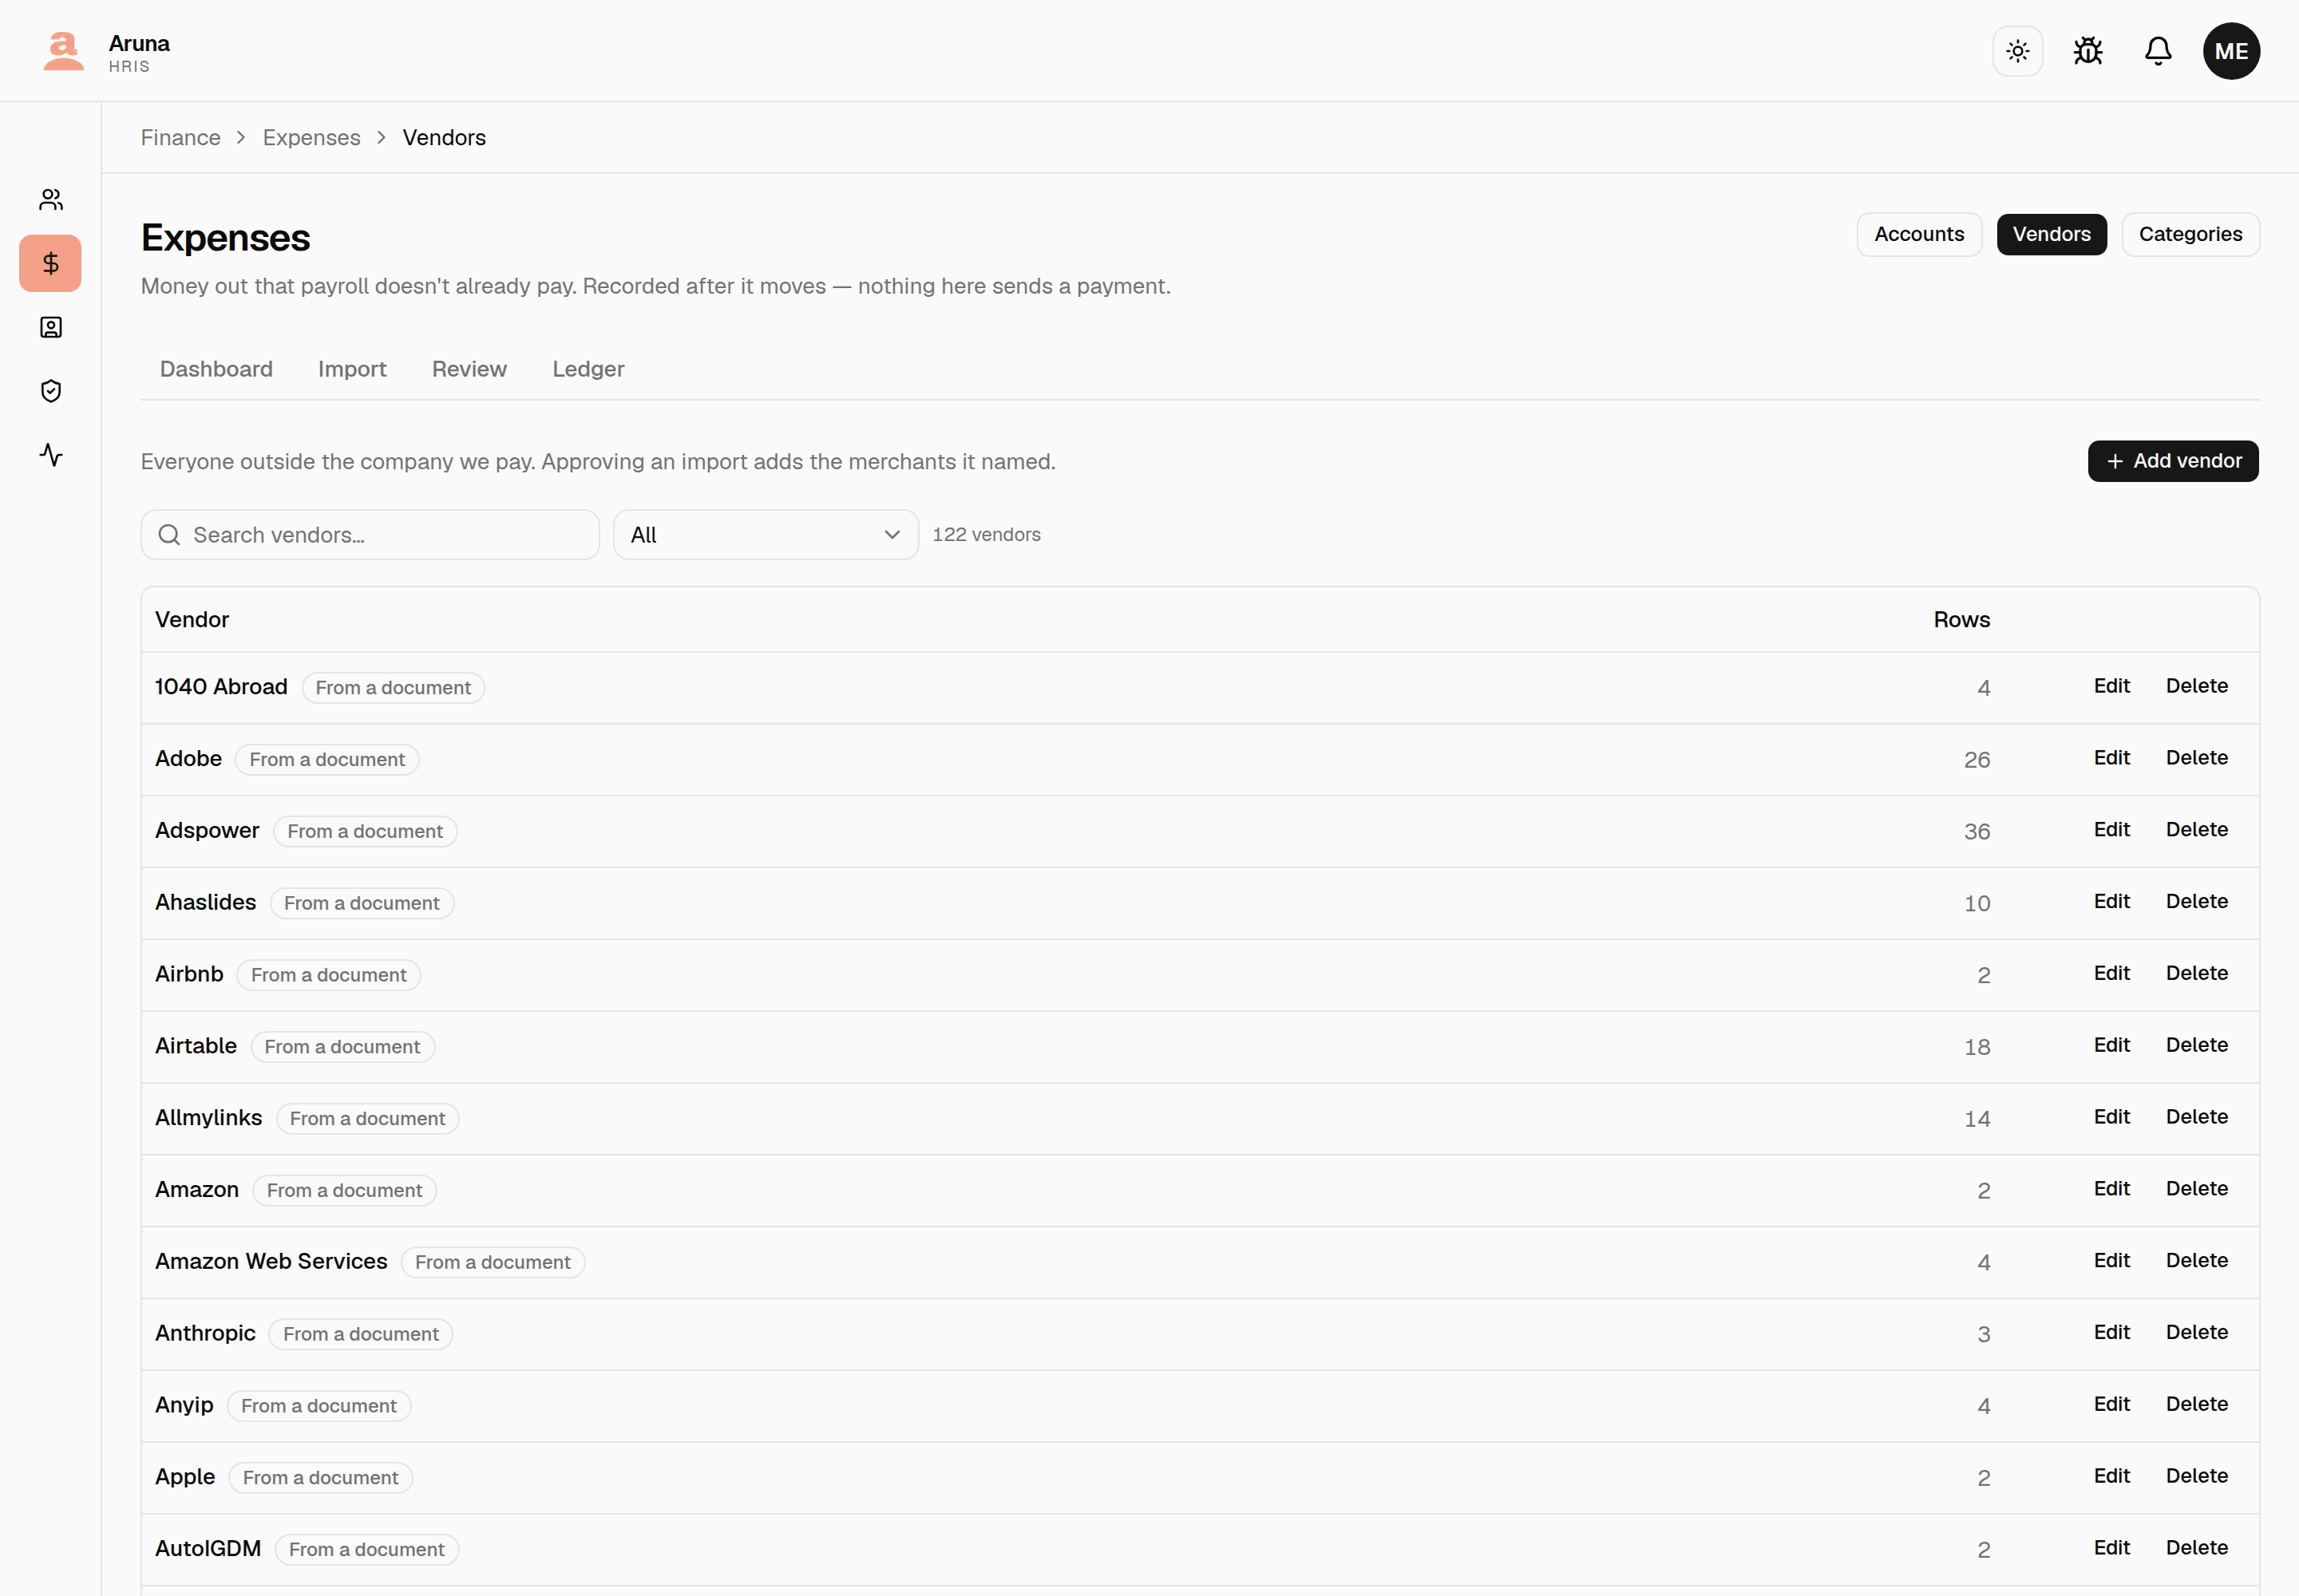Switch to the Categories section
Viewport: 2299px width, 1596px height.
click(2190, 234)
